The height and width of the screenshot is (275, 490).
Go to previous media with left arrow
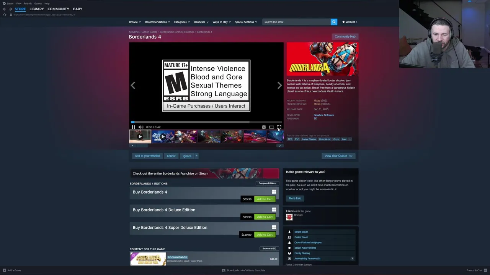(x=133, y=86)
